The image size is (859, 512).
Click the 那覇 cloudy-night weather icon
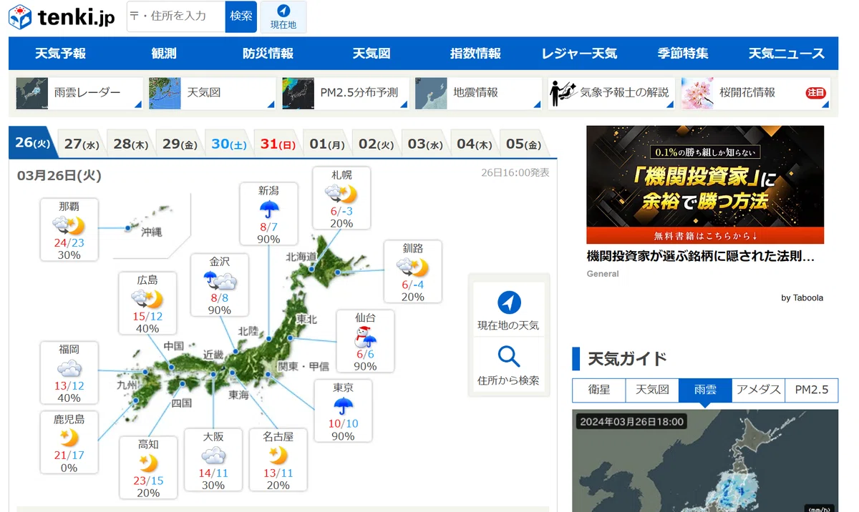coord(69,226)
